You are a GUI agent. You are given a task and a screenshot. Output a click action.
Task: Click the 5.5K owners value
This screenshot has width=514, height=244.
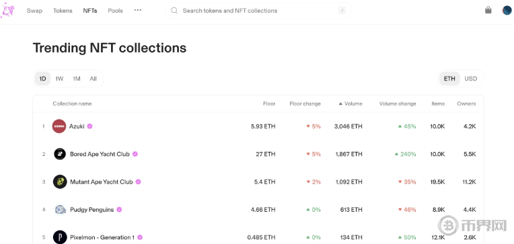470,154
